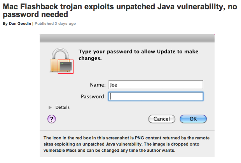The image size is (241, 163).
Task: Click the word "changes." in the dialog prompt
Action: [90, 58]
